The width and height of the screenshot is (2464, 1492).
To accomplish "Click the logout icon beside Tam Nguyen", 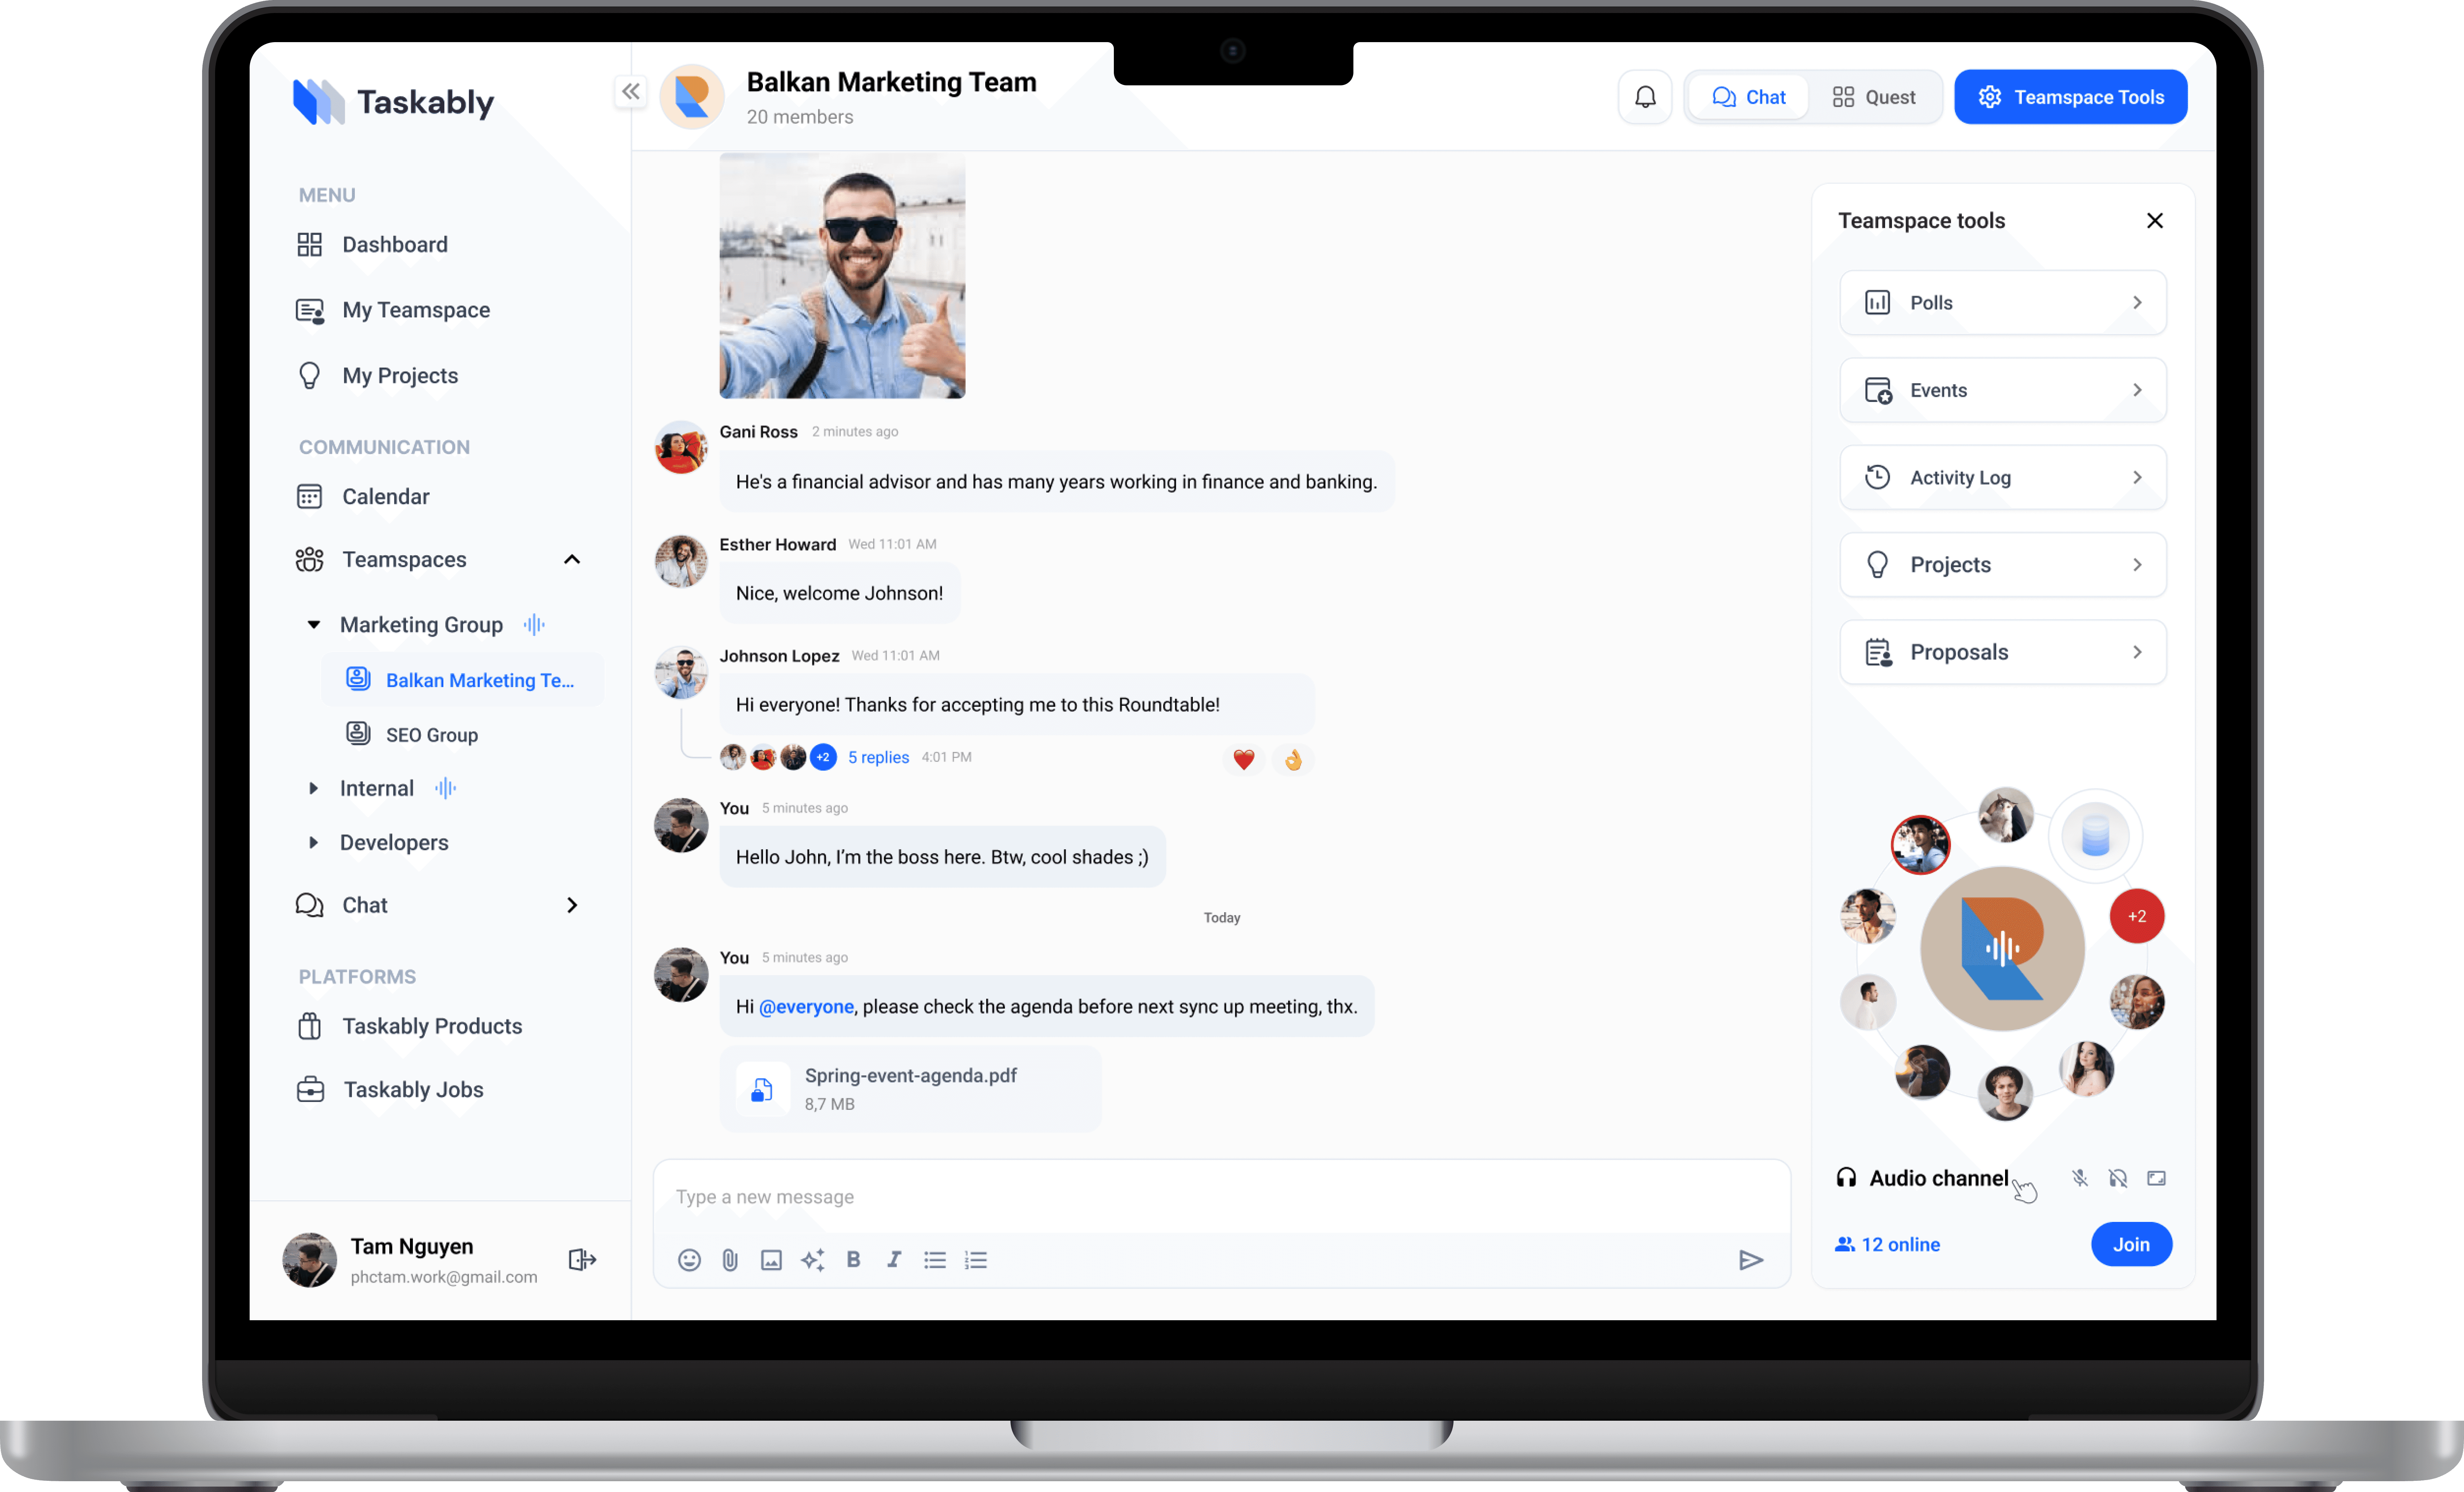I will point(582,1259).
